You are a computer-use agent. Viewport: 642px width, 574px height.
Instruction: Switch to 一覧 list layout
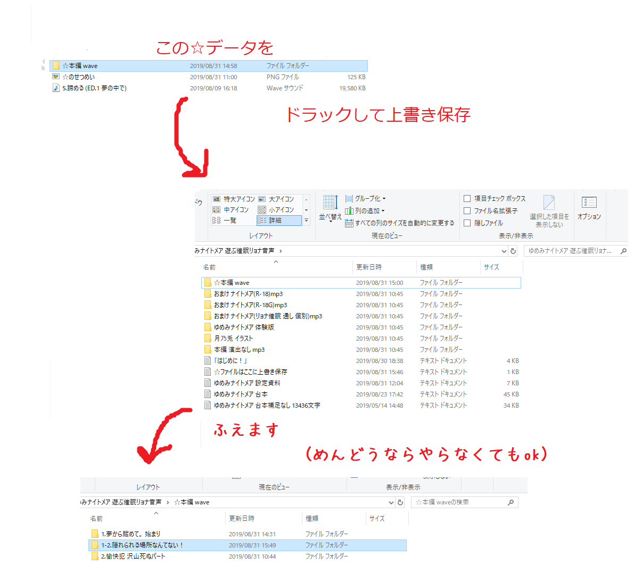225,221
